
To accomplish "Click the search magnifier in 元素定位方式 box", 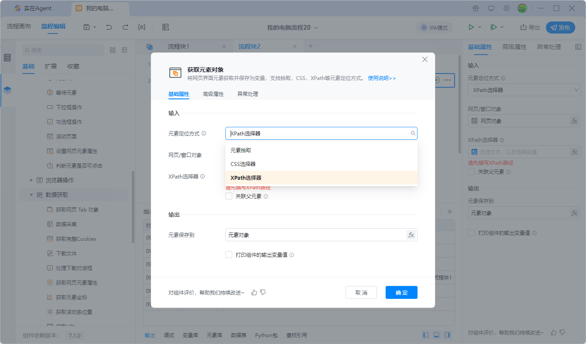I will click(413, 133).
